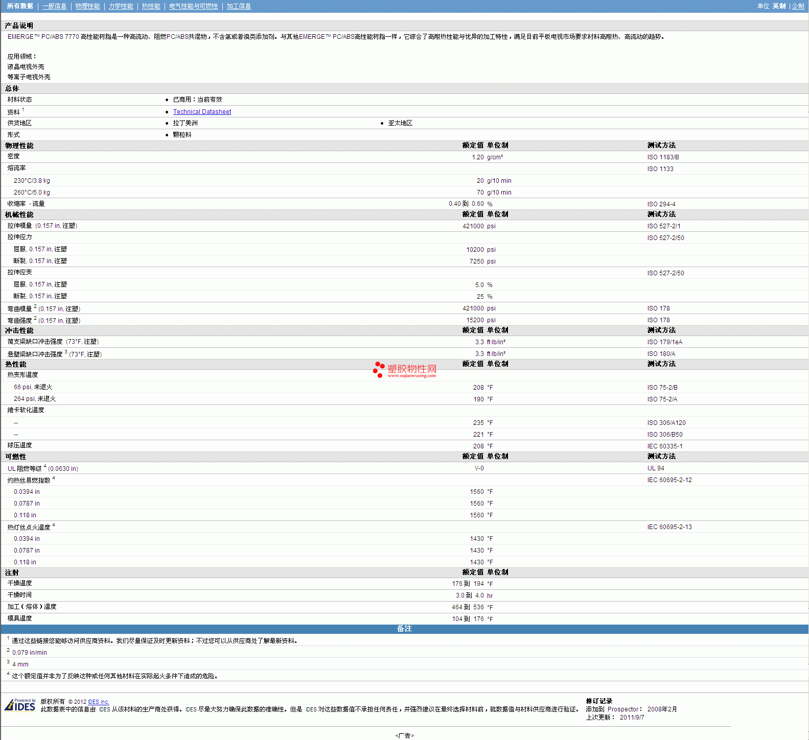Click the ISO 1133 test method
Viewport: 809px width, 740px height.
(660, 169)
